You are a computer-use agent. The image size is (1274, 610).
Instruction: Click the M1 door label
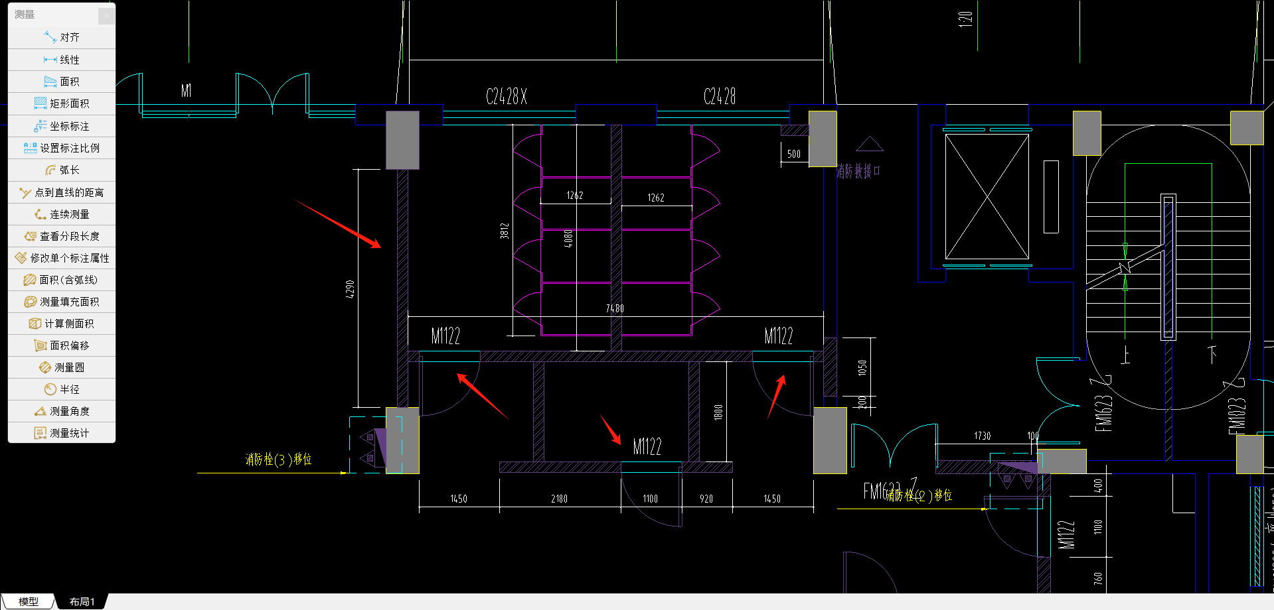[186, 91]
